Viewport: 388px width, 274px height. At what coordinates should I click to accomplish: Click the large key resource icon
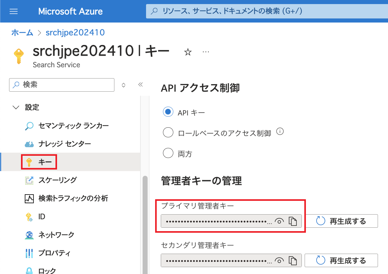(19, 57)
